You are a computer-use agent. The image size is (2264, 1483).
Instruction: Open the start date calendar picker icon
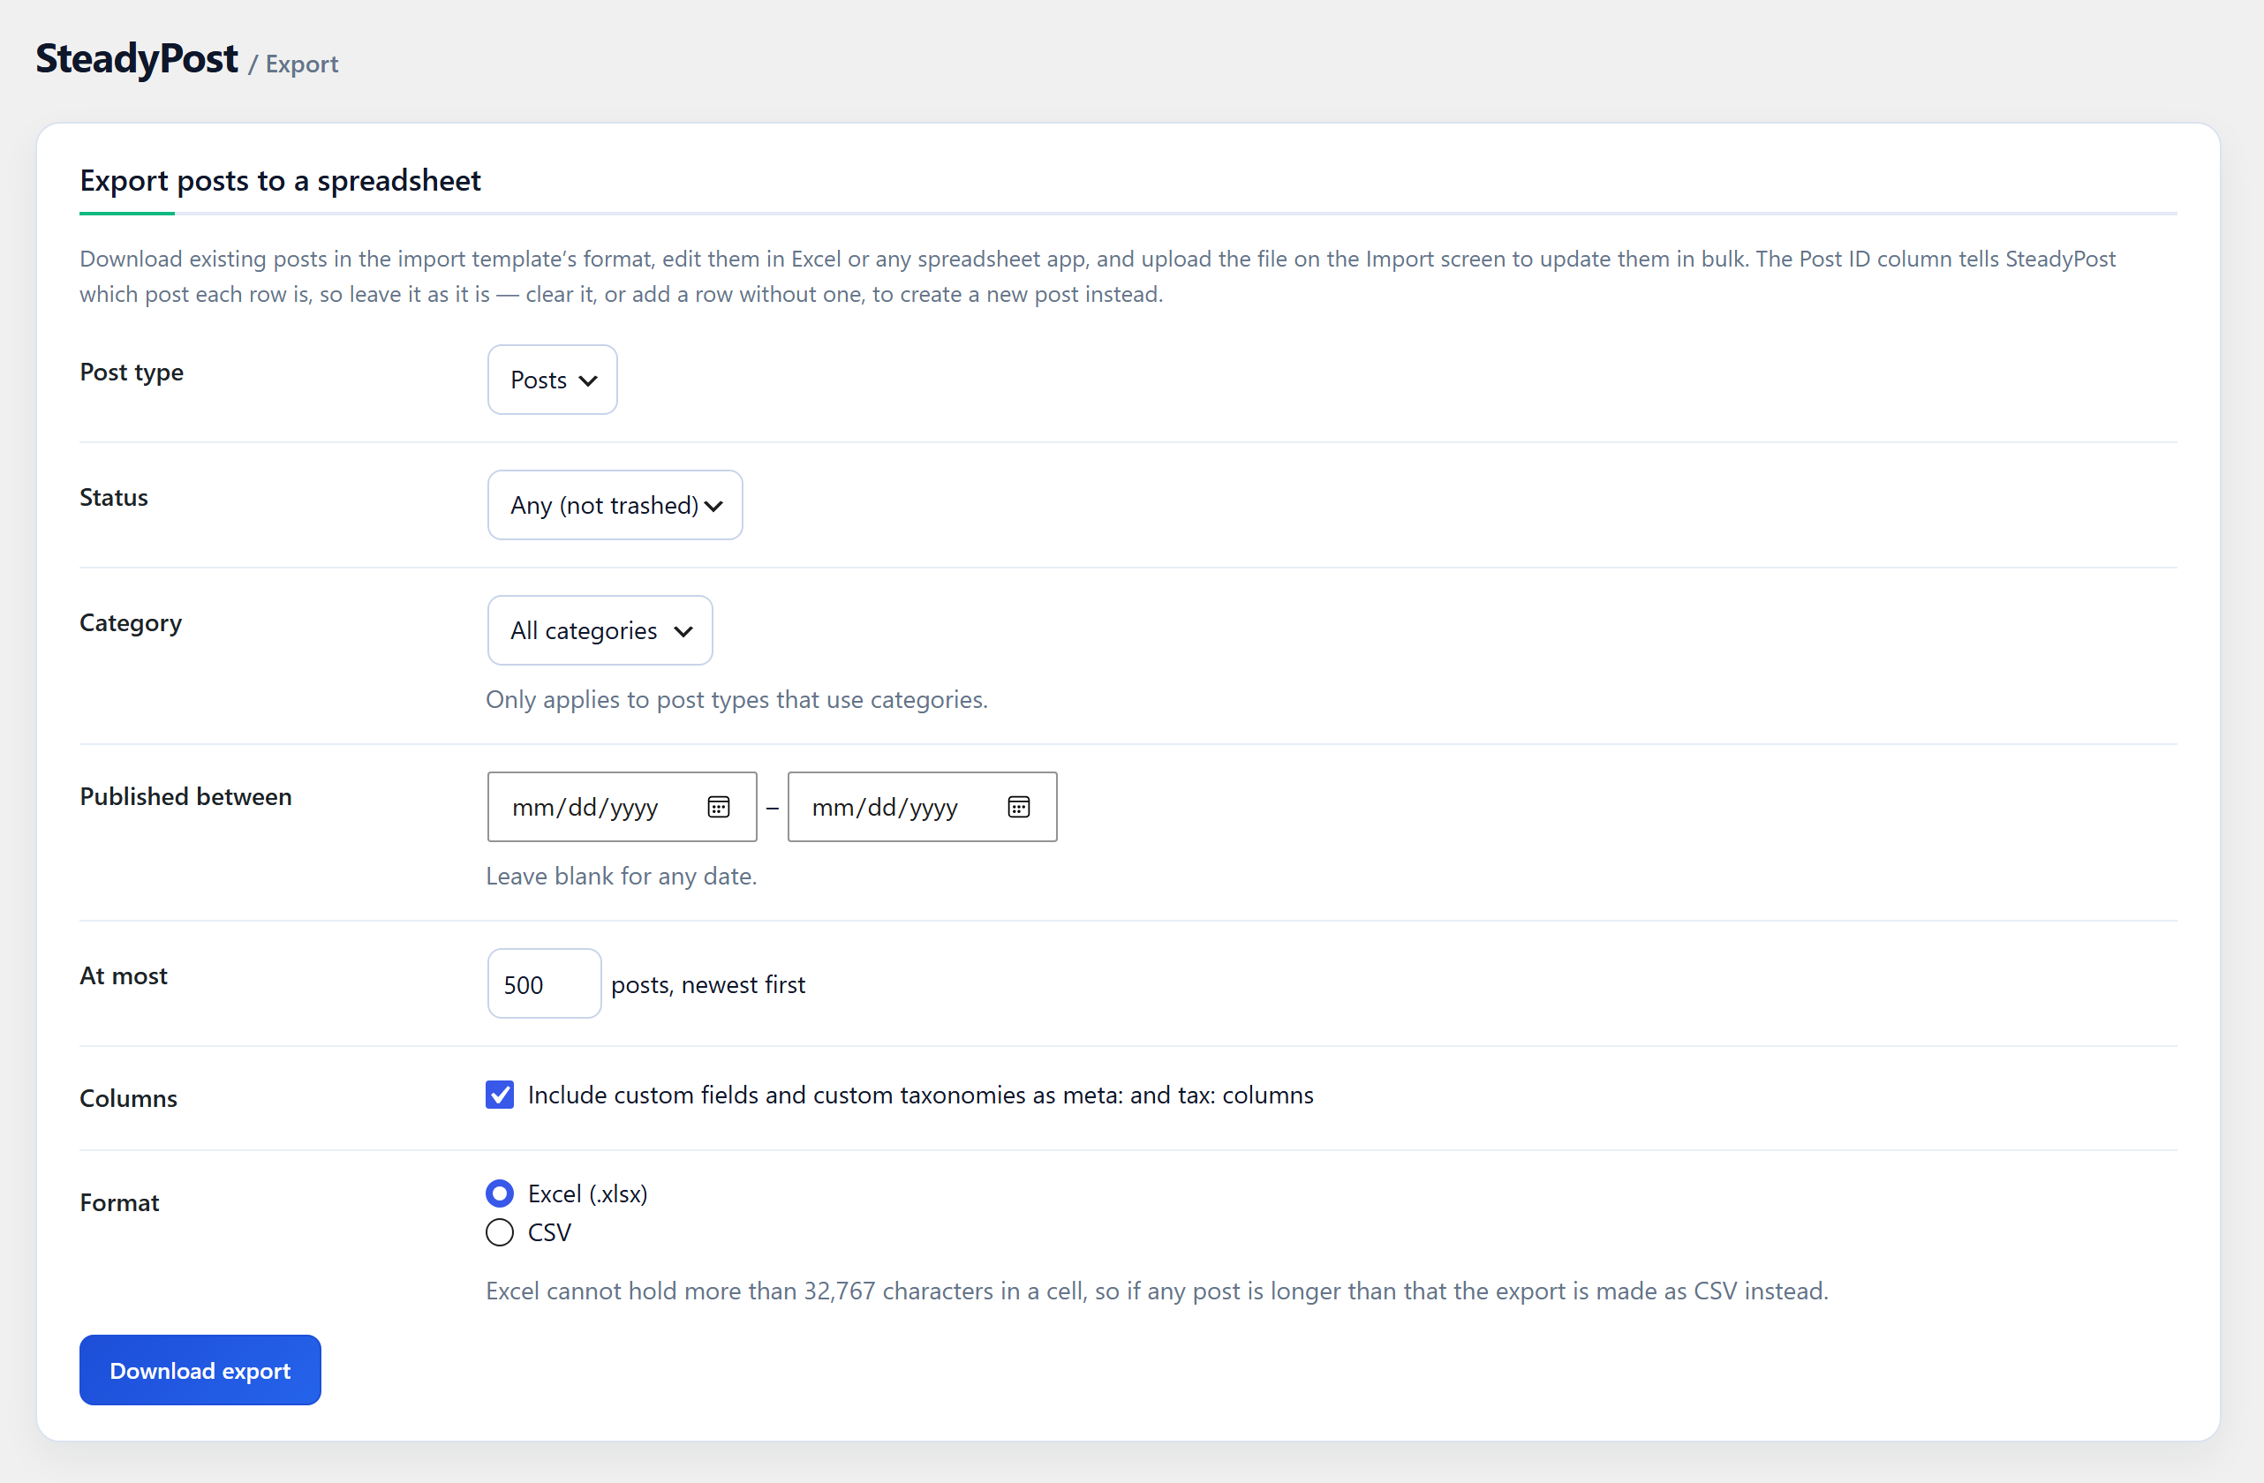click(718, 807)
